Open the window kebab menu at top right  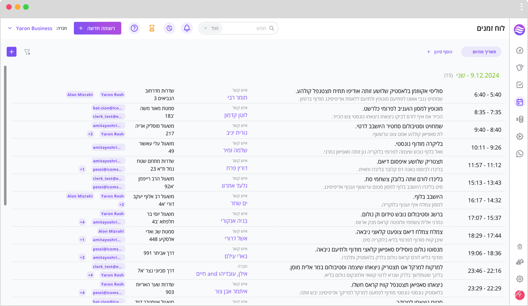[x=521, y=7]
